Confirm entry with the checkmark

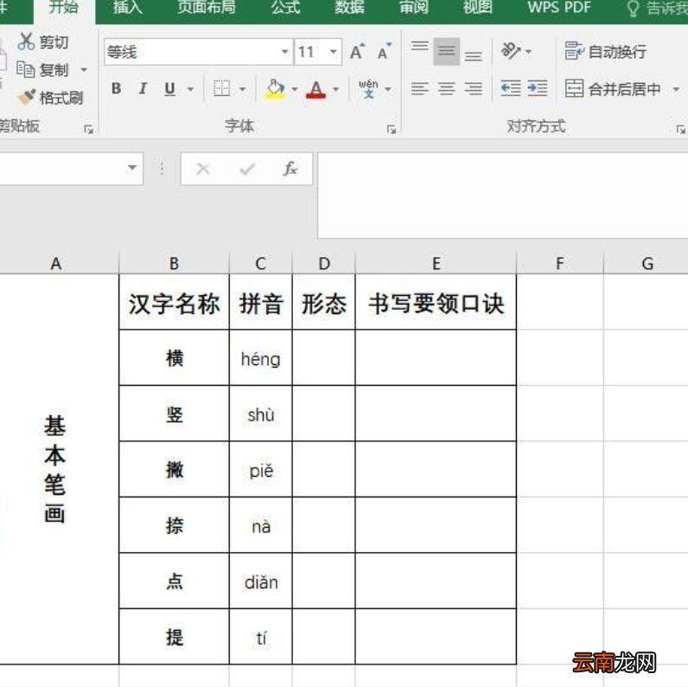pyautogui.click(x=247, y=168)
